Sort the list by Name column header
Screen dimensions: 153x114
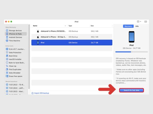click(x=35, y=26)
